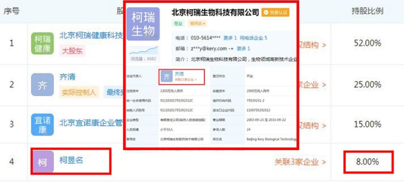Click the 持股比例 column header

point(368,11)
